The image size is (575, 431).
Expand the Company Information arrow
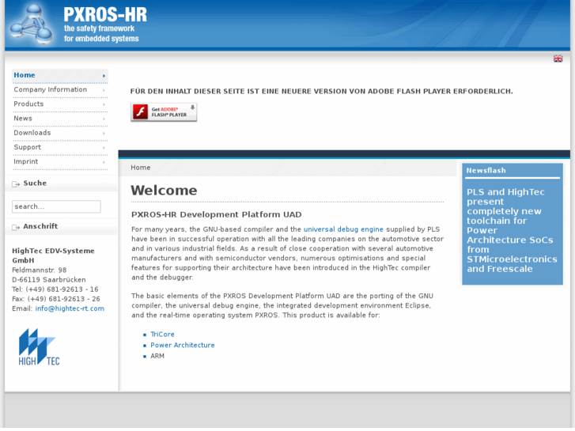click(104, 90)
